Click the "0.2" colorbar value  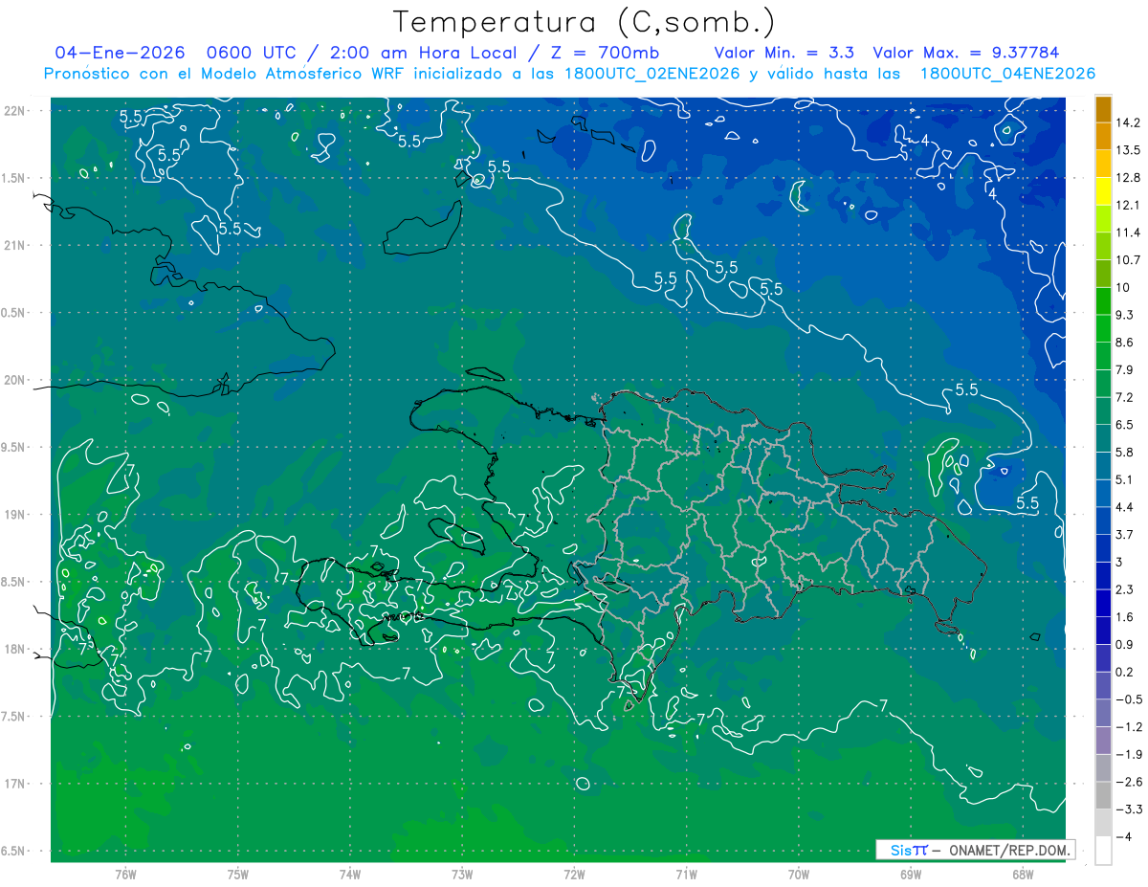(1125, 672)
